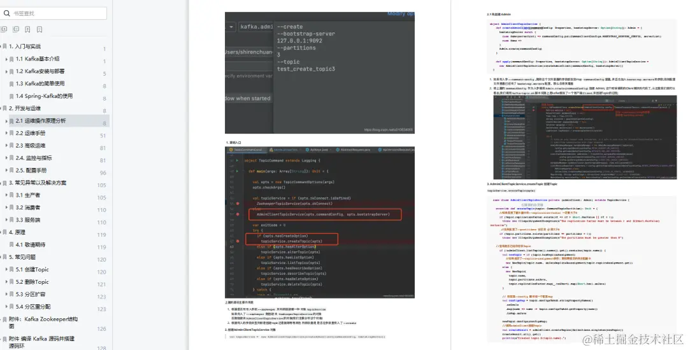The height and width of the screenshot is (350, 688).
Task: Click bookmark icon beside 3.2 消费者
Action: click(12, 207)
